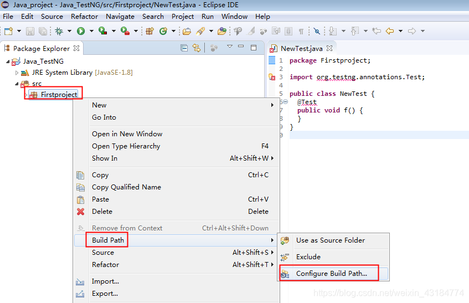Open the New Java Class dropdown arrow

tap(173, 31)
